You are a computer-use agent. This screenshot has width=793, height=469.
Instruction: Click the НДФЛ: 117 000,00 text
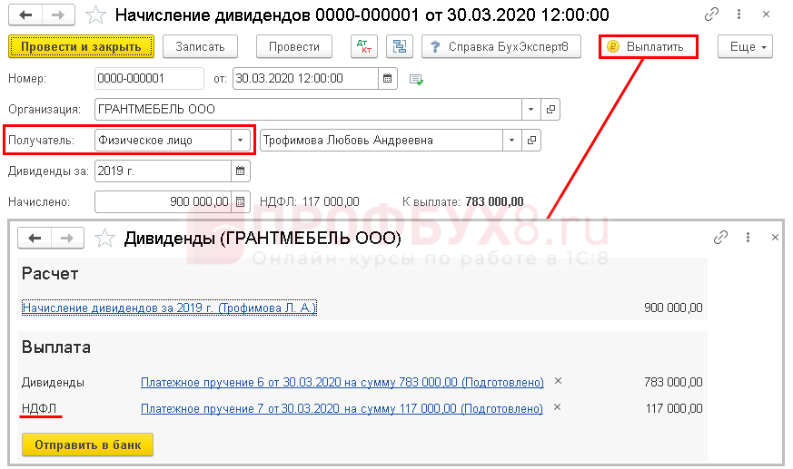(x=310, y=201)
